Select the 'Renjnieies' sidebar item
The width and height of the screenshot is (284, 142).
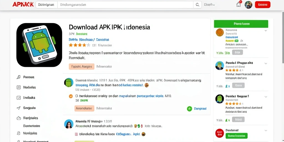click(31, 118)
